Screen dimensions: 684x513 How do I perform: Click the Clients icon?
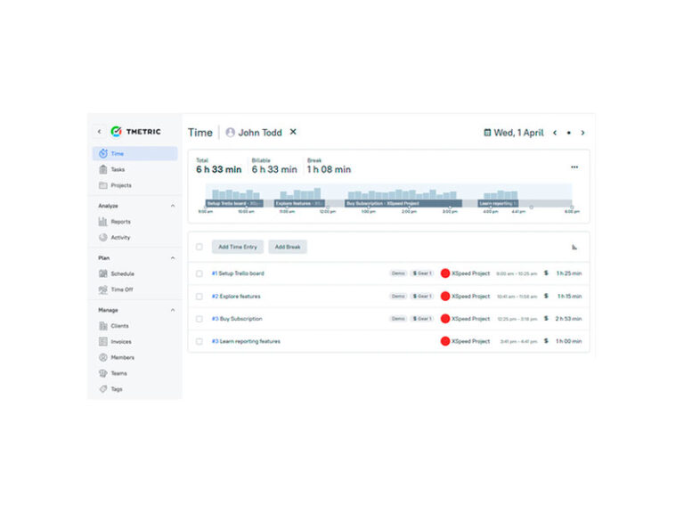pos(103,326)
